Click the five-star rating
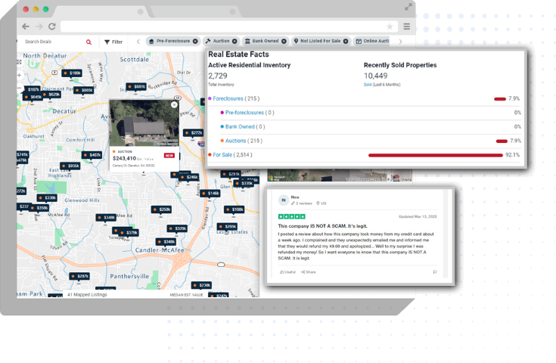556x363 pixels. coord(291,216)
